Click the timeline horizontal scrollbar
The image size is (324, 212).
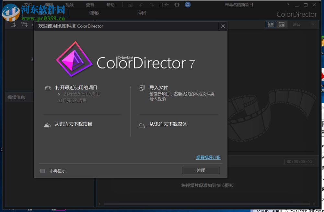tap(209, 204)
